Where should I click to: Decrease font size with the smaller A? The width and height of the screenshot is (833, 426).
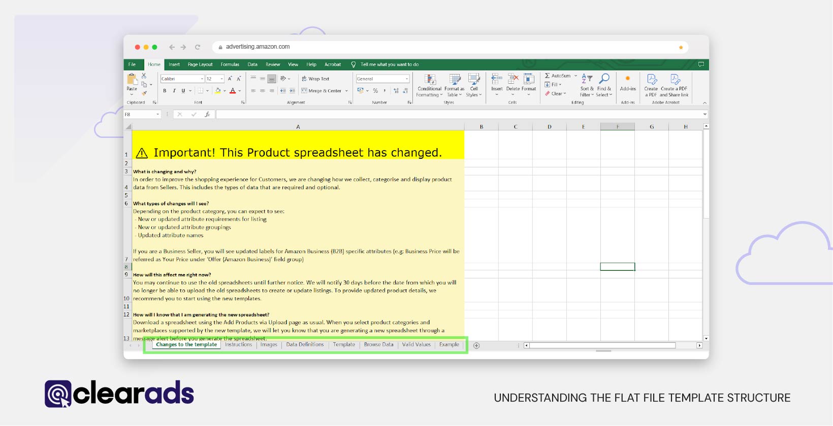(x=239, y=79)
